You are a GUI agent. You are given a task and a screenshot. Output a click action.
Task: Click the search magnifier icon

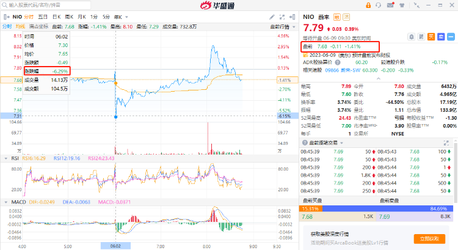coord(5,5)
